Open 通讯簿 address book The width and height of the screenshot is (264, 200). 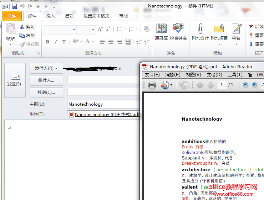click(x=161, y=32)
